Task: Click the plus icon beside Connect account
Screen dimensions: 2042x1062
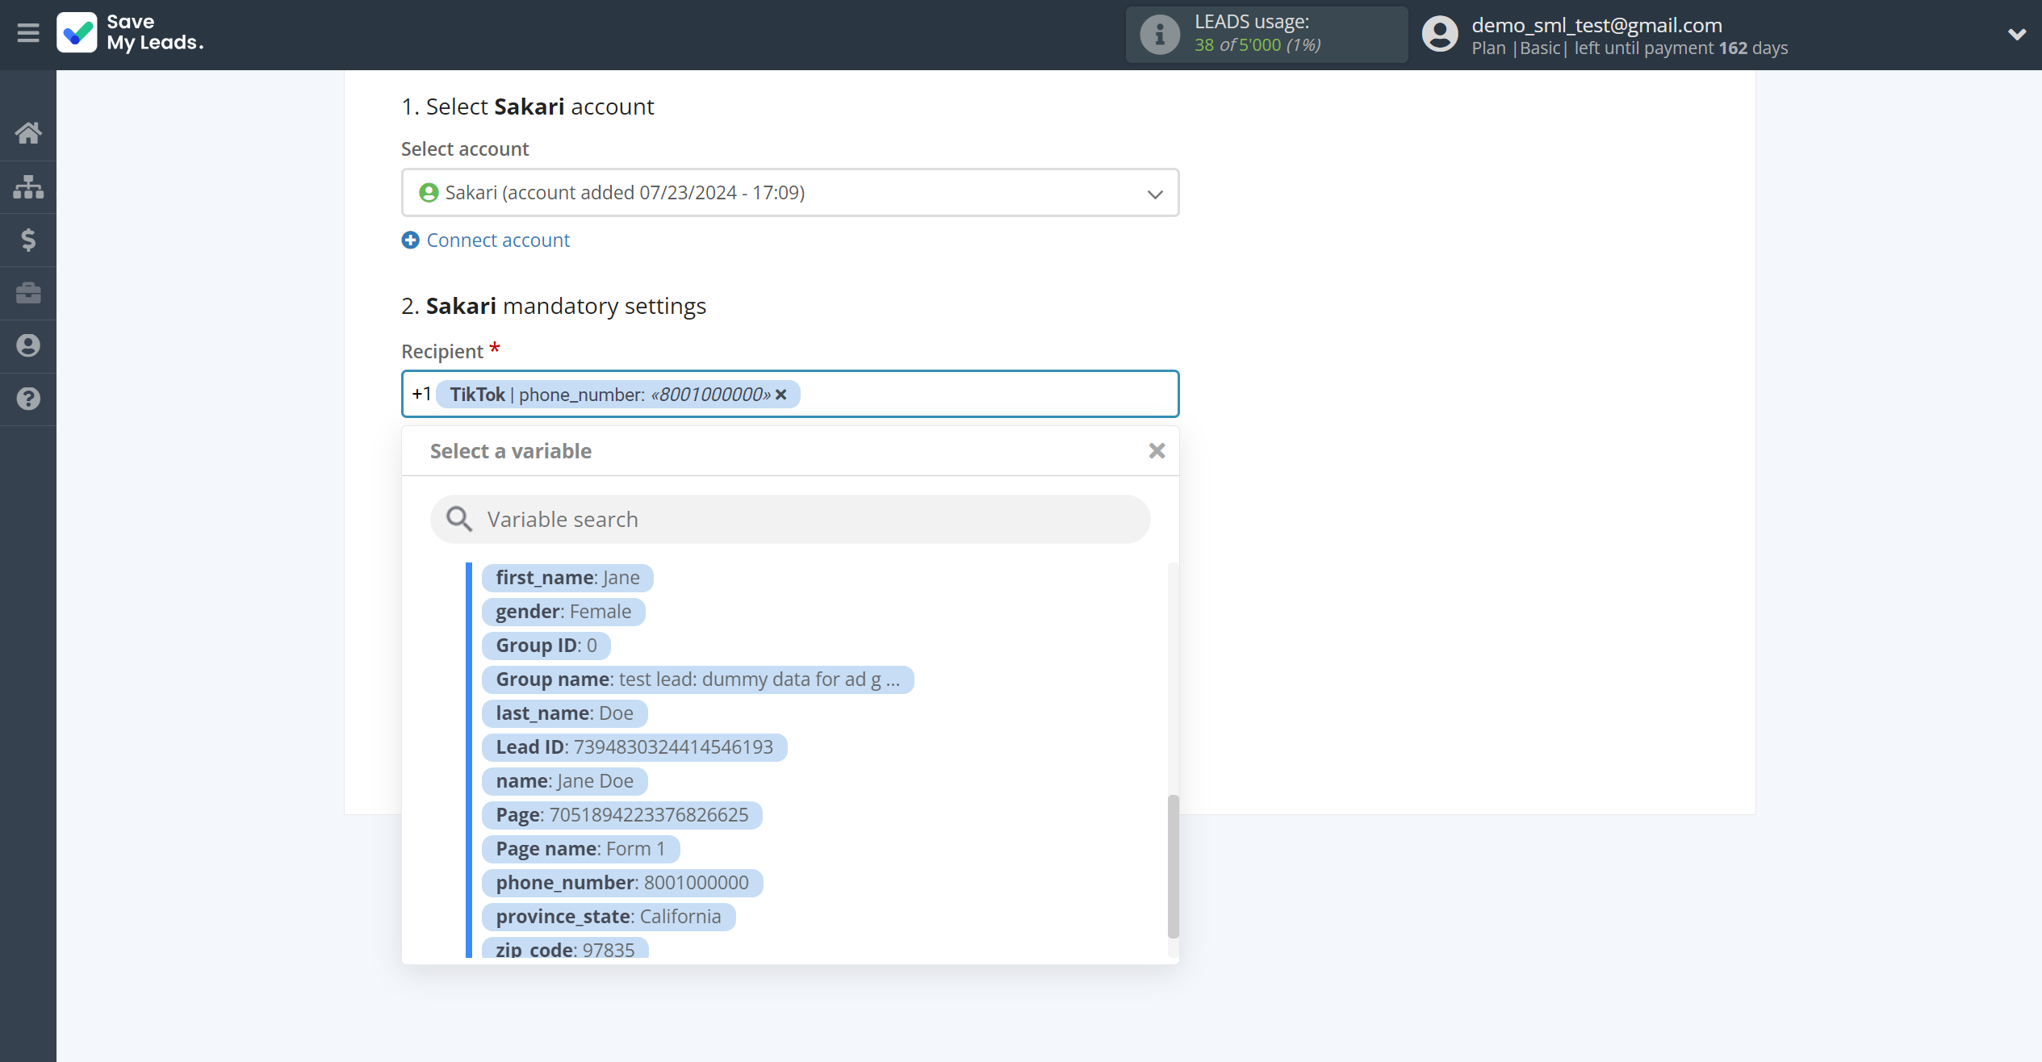Action: tap(411, 240)
